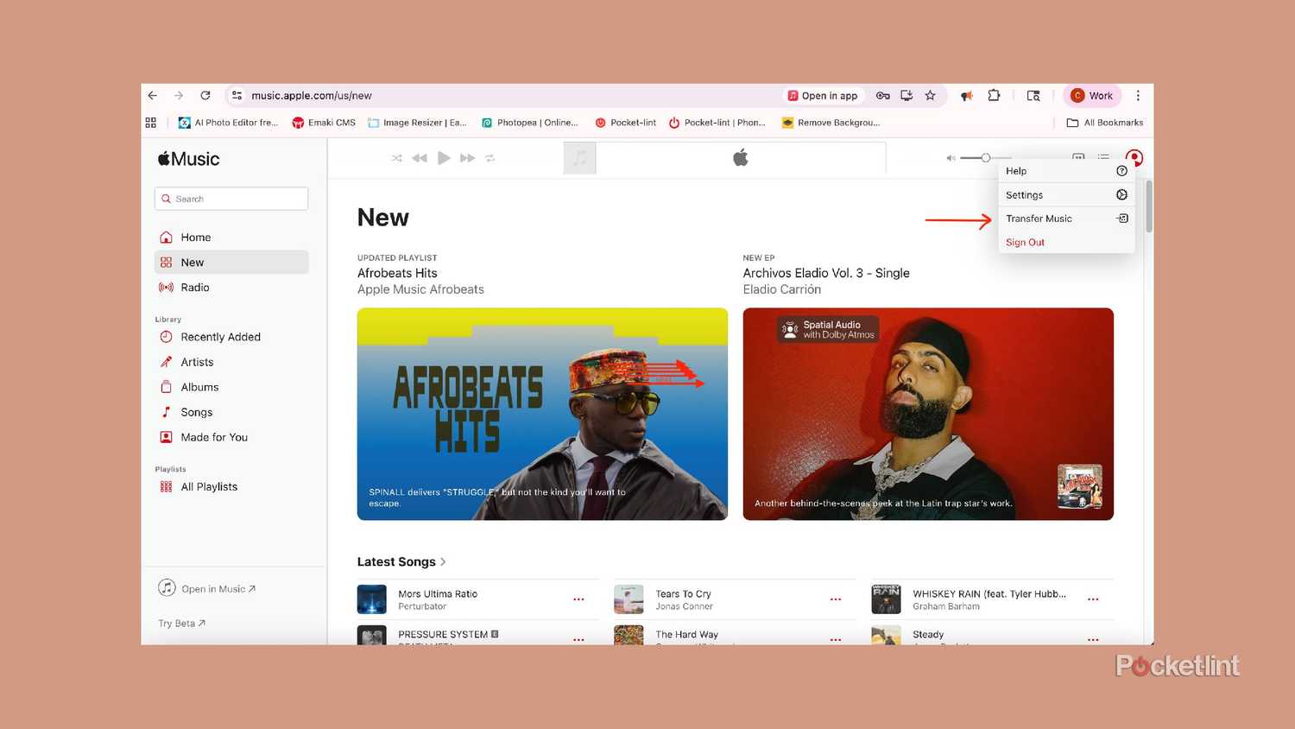Adjust the volume slider knob
The height and width of the screenshot is (729, 1295).
985,158
